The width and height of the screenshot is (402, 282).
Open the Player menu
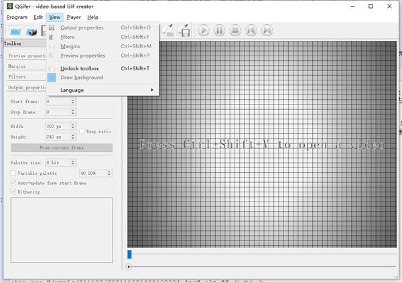(74, 17)
